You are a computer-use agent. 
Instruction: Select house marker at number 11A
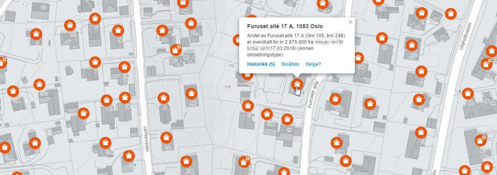click(x=105, y=143)
